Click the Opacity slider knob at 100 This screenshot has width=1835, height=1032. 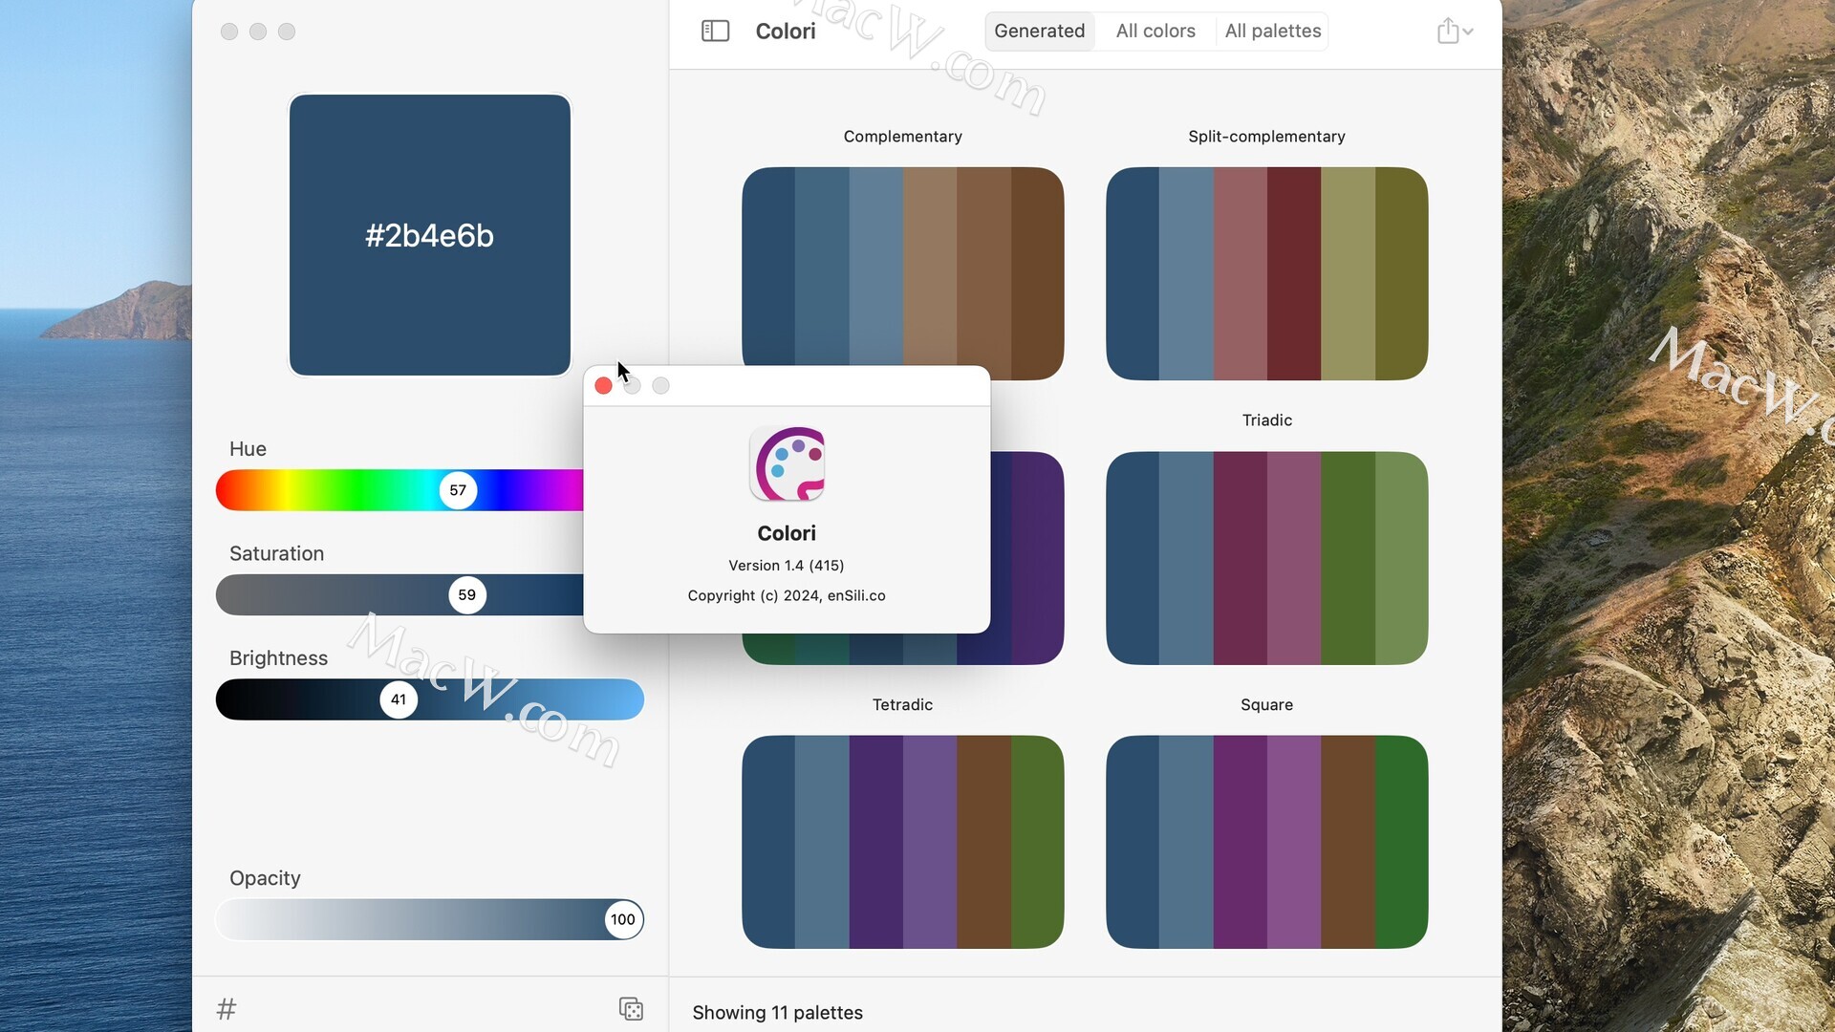(623, 919)
